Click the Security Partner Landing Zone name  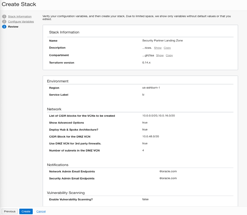[x=162, y=41]
